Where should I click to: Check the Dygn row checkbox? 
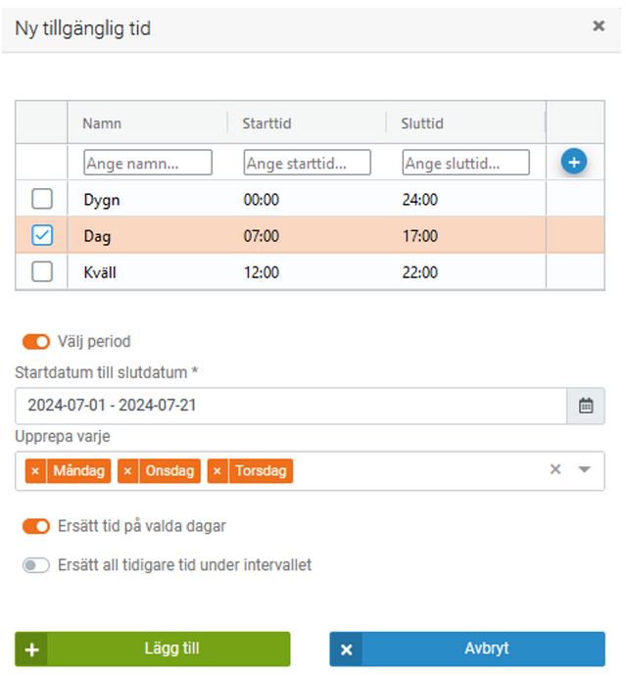(x=42, y=200)
